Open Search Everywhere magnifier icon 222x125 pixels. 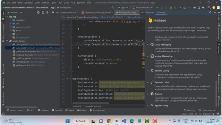coord(209,8)
